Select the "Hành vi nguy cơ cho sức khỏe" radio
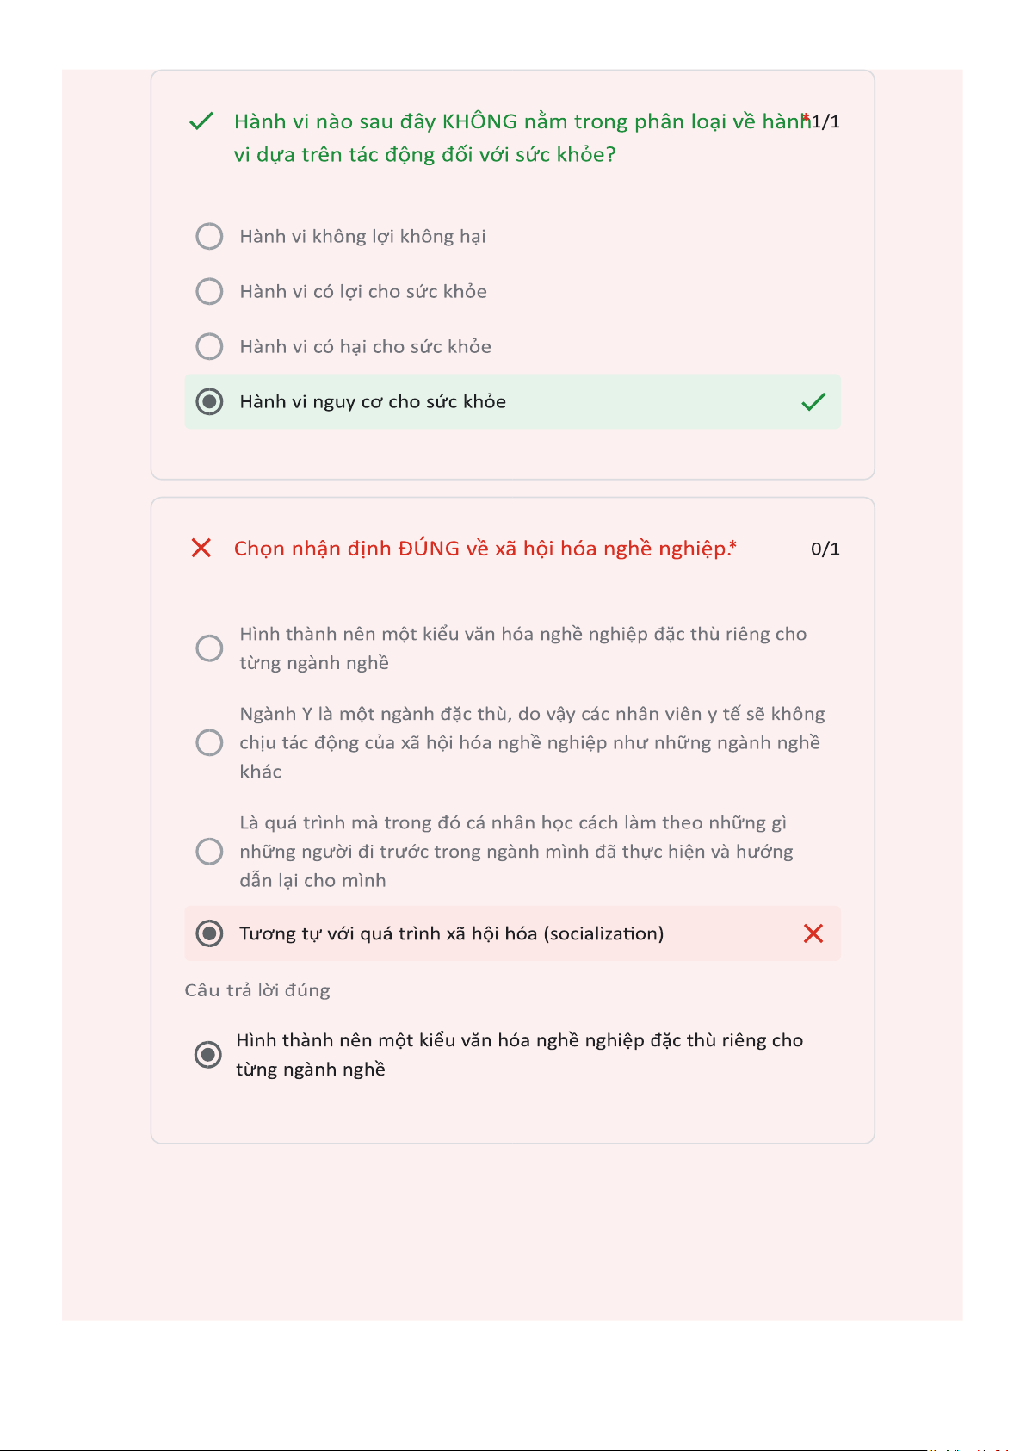This screenshot has width=1026, height=1451. tap(209, 401)
